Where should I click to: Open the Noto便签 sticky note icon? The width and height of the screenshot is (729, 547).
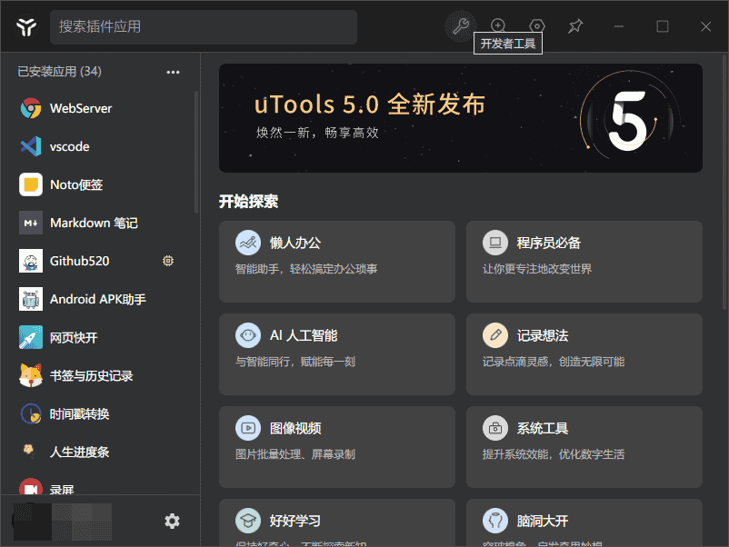pos(31,184)
